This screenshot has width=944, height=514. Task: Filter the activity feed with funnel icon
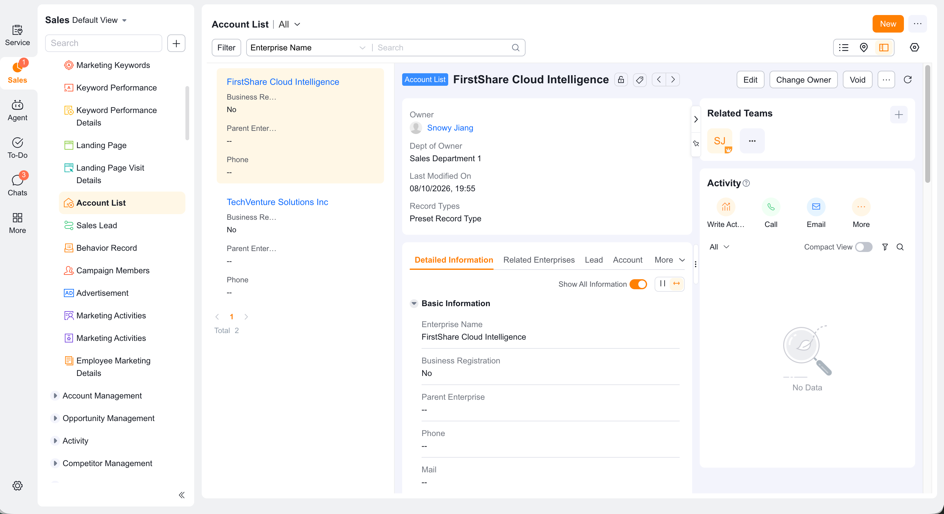click(884, 247)
